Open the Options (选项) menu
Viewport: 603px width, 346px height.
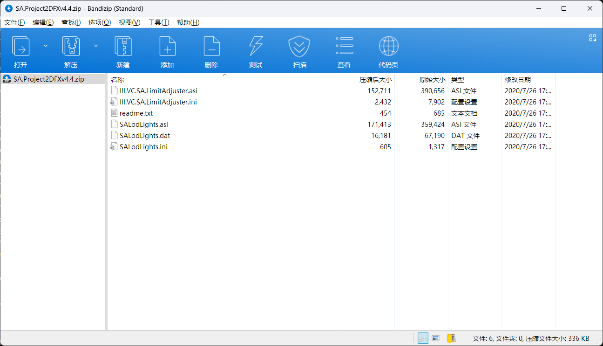(100, 22)
